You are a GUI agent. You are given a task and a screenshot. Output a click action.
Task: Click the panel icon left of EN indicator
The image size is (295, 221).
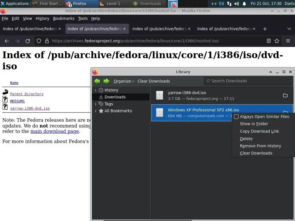point(214,3)
